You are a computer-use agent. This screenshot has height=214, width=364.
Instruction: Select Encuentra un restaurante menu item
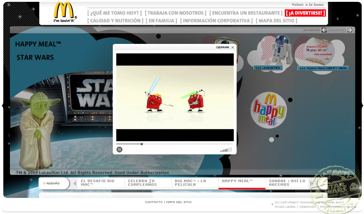point(245,13)
